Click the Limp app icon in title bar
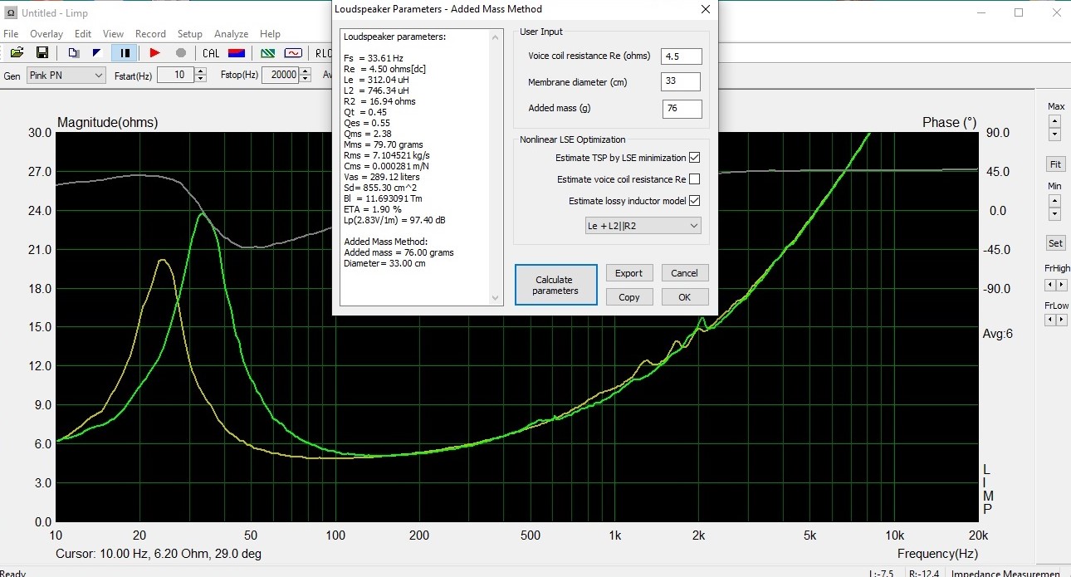Viewport: 1071px width, 577px height. click(11, 12)
